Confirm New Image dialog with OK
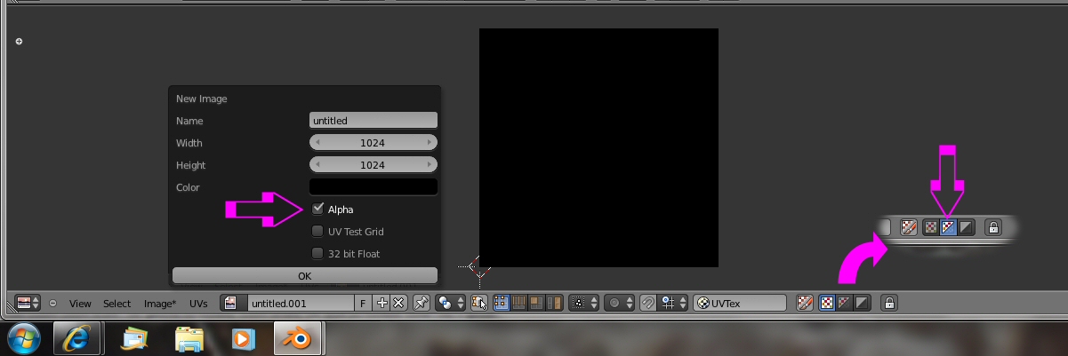The image size is (1068, 356). (305, 275)
